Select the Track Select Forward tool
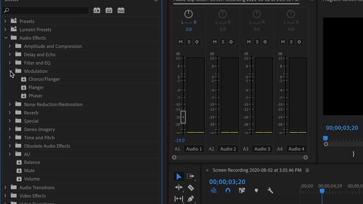The image size is (363, 204). [x=191, y=176]
